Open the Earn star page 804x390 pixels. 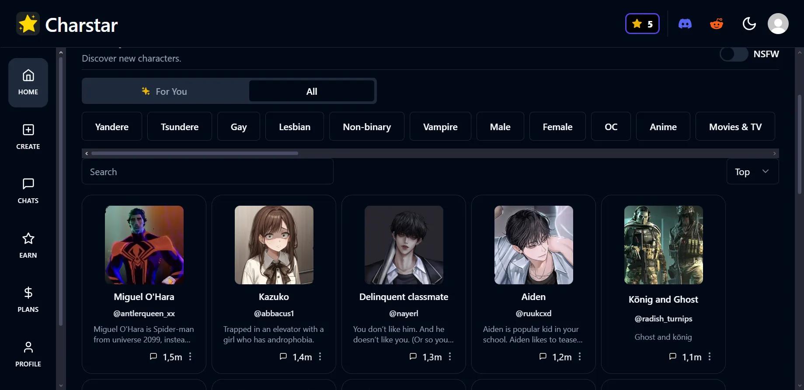28,245
